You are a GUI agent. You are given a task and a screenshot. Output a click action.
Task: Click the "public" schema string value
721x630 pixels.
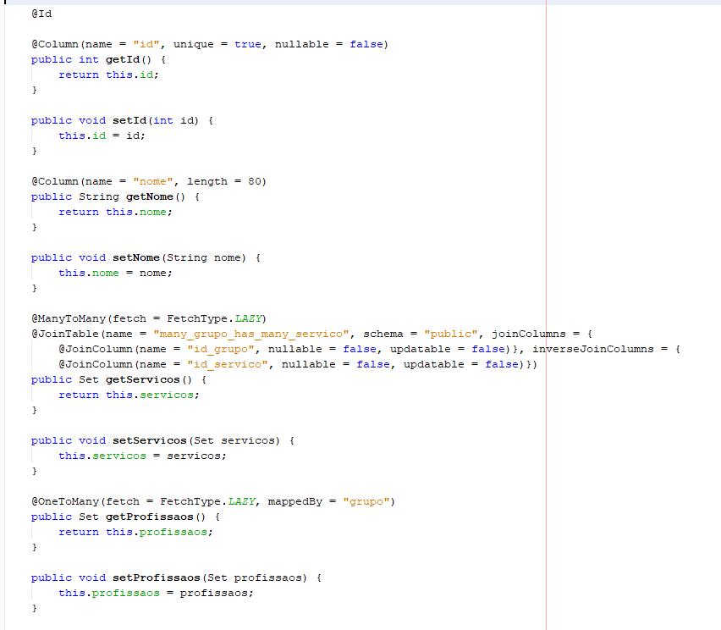pos(451,334)
